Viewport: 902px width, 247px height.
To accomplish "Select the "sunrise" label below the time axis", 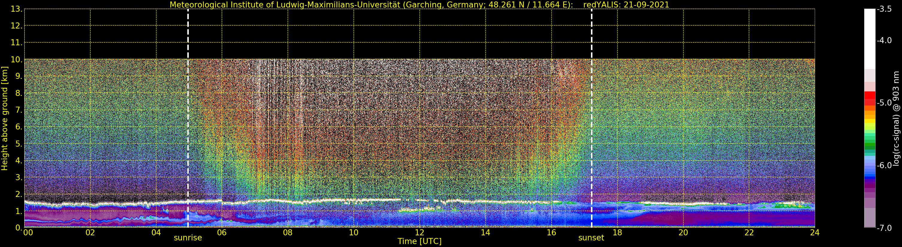I will point(188,238).
